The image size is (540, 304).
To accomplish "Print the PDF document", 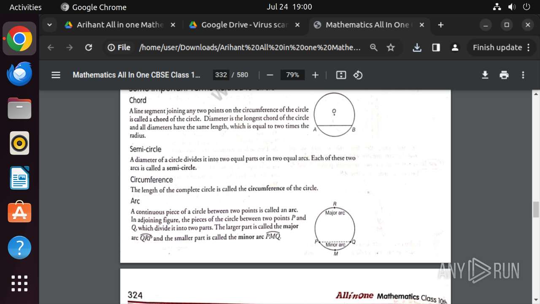I will (x=504, y=75).
